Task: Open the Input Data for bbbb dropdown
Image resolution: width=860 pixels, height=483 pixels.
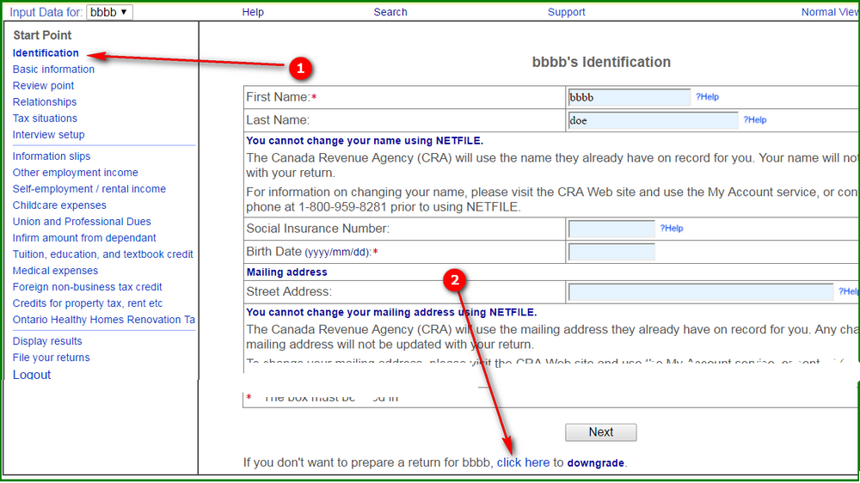Action: click(109, 12)
